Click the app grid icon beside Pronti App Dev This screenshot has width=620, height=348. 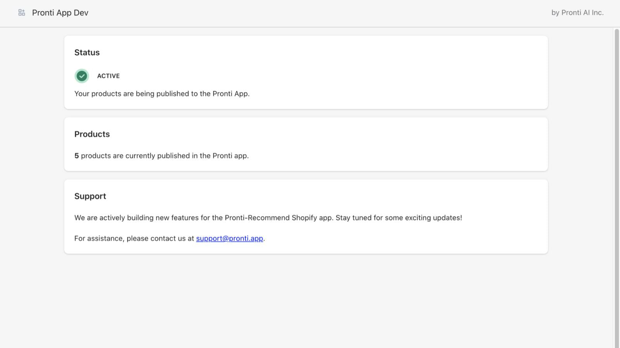(22, 13)
